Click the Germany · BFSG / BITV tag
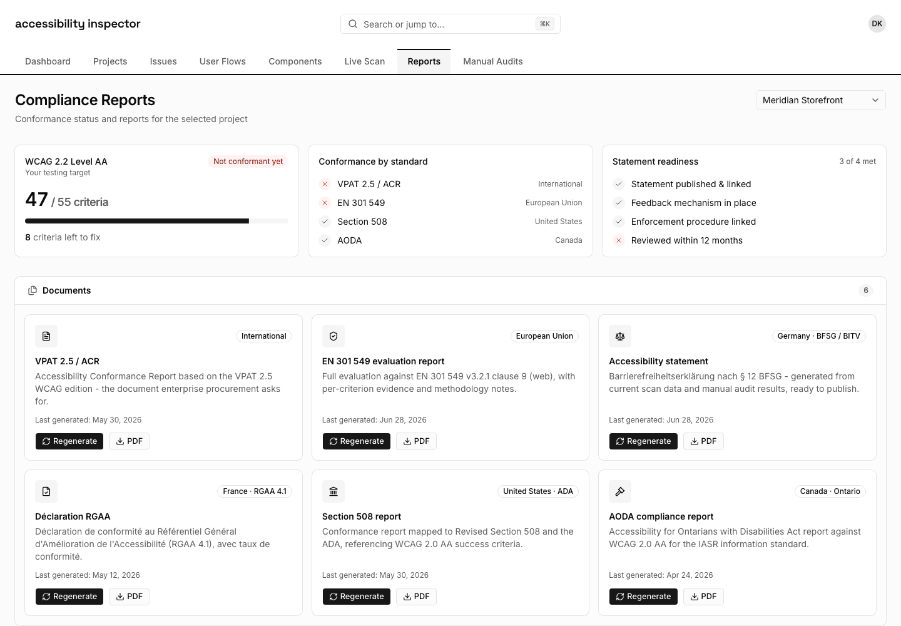This screenshot has height=626, width=901. 819,336
